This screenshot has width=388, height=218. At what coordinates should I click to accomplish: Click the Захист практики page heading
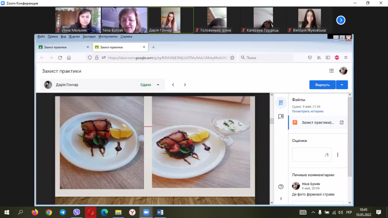point(62,71)
